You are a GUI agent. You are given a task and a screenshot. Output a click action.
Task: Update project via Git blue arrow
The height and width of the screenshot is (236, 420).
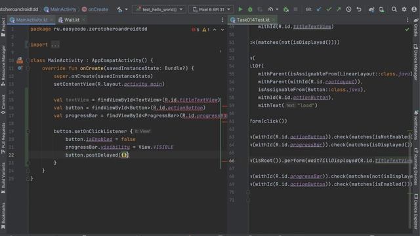tap(319, 9)
